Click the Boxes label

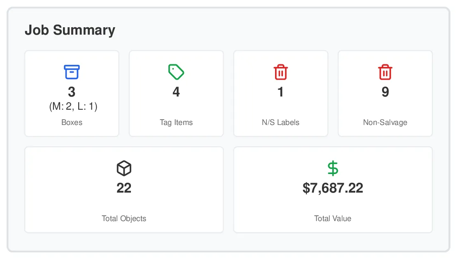pos(72,122)
